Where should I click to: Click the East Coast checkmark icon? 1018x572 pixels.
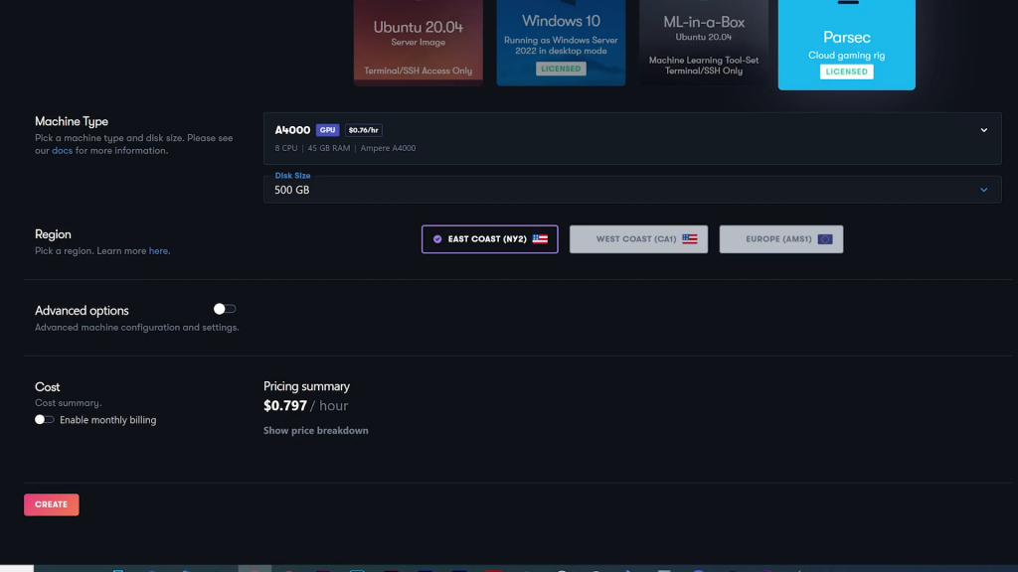[437, 239]
